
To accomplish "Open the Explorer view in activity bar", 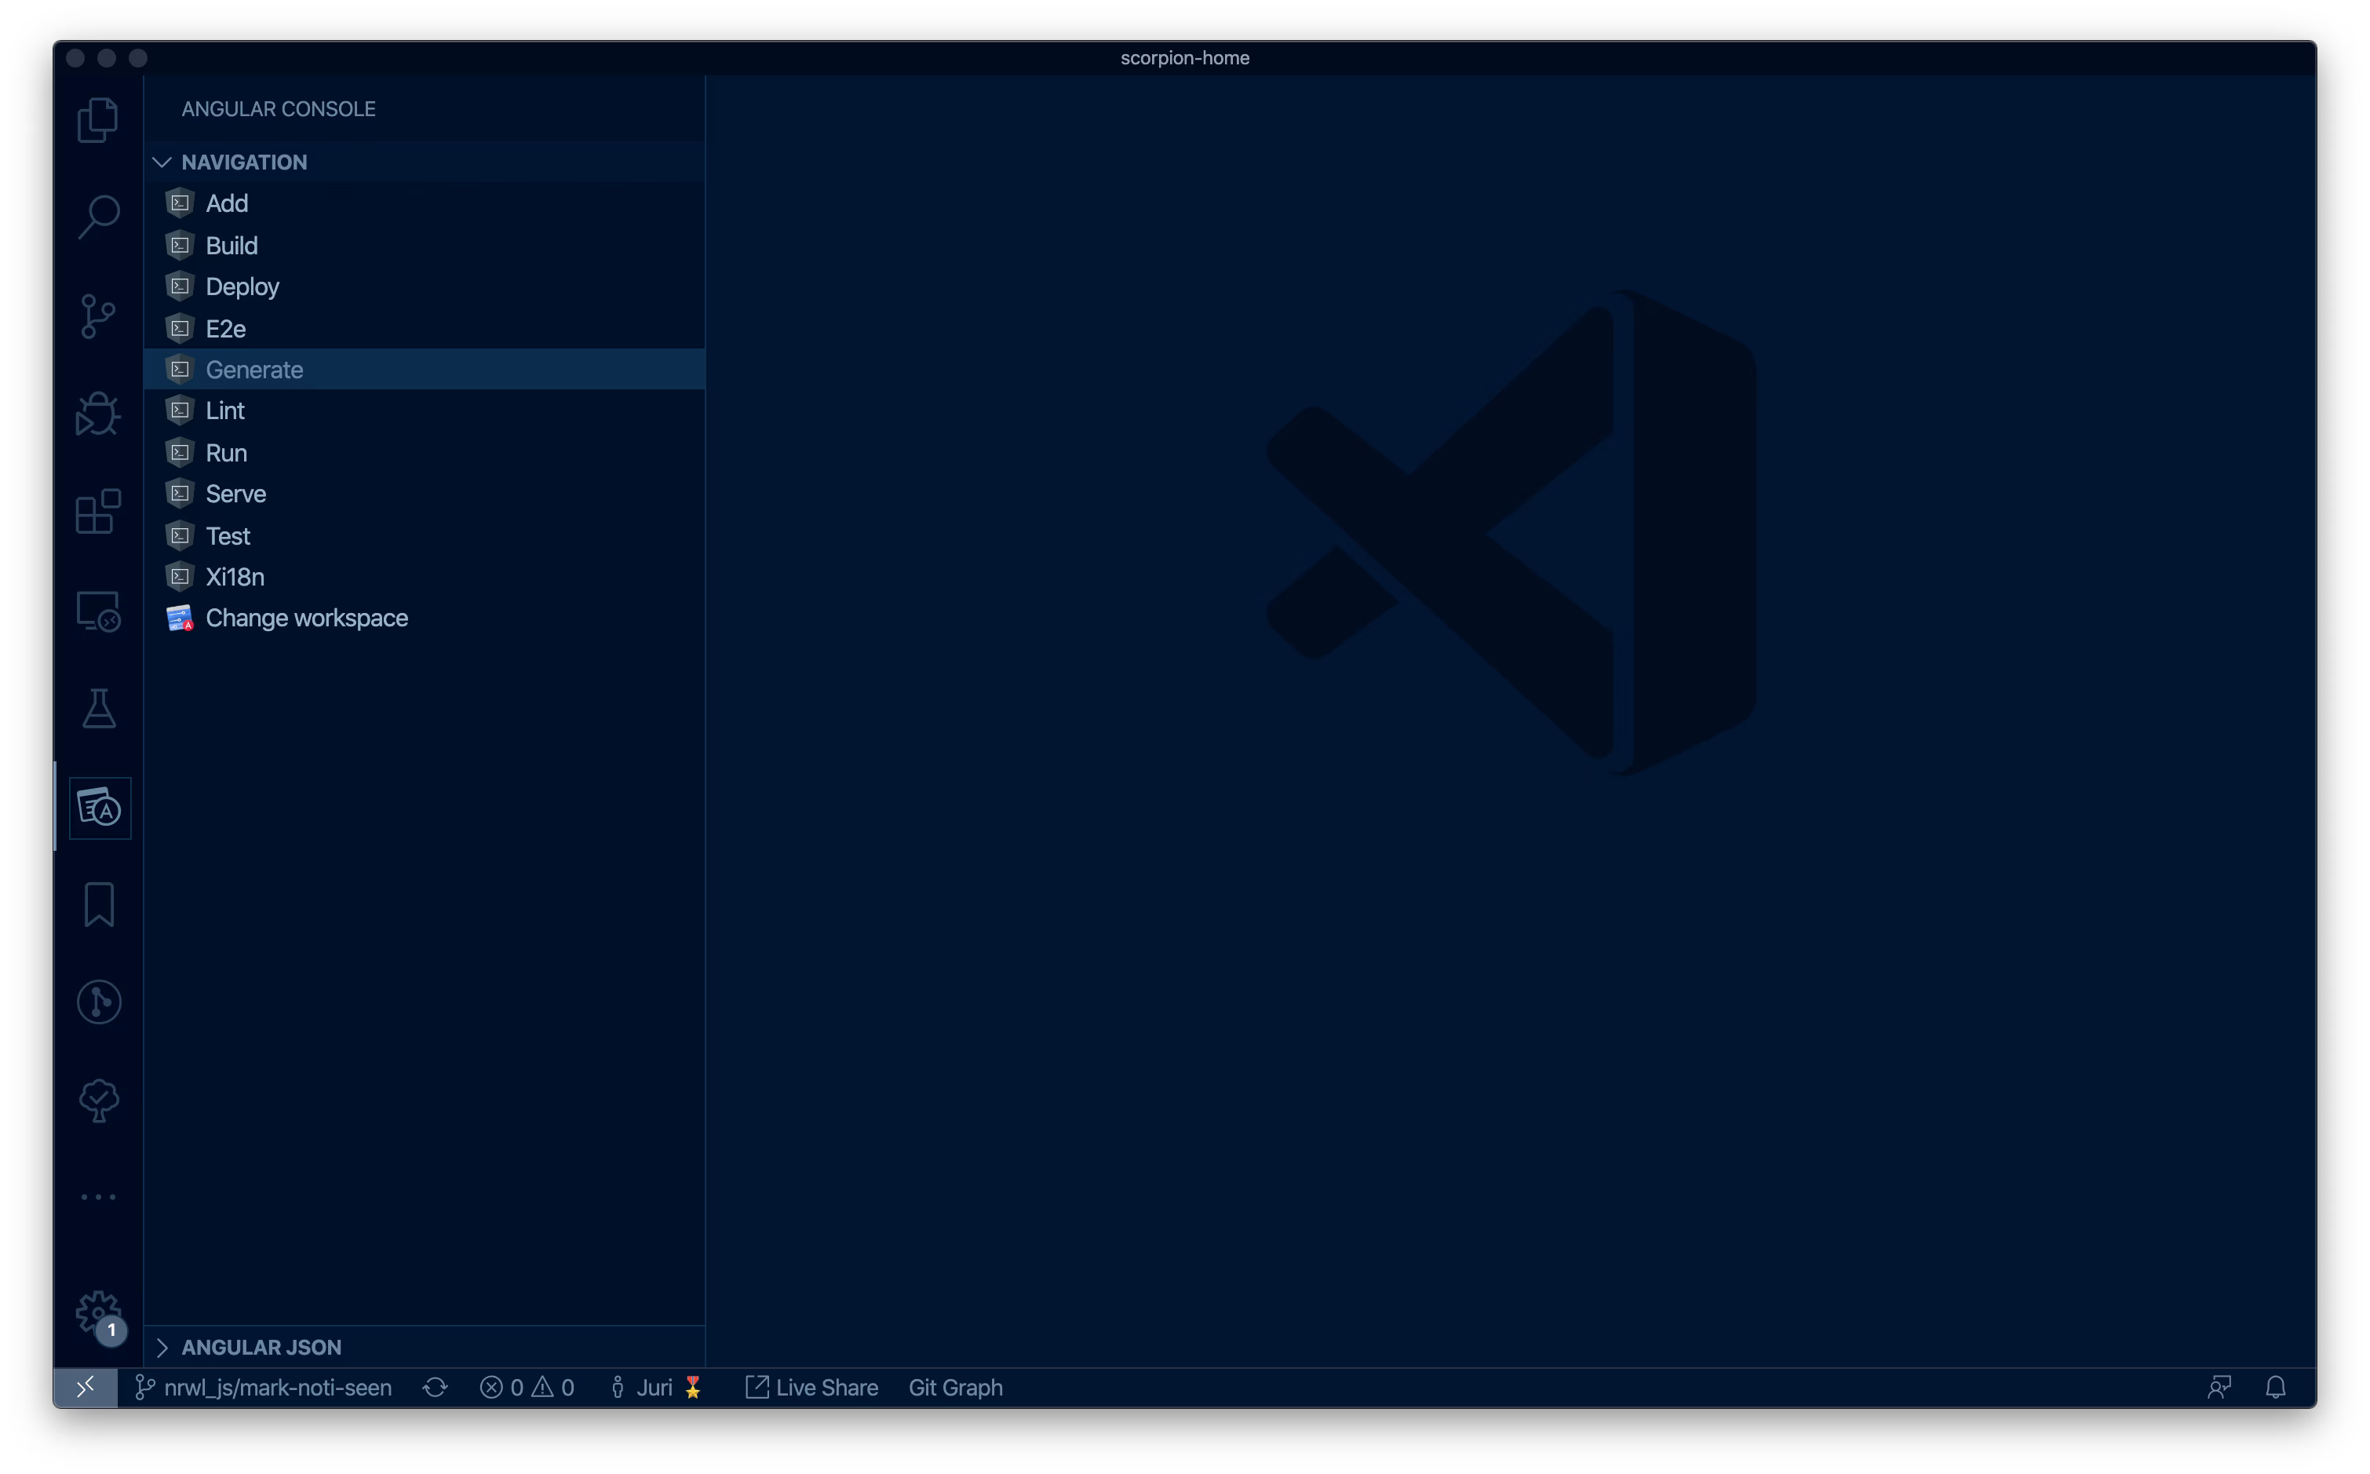I will [x=98, y=120].
